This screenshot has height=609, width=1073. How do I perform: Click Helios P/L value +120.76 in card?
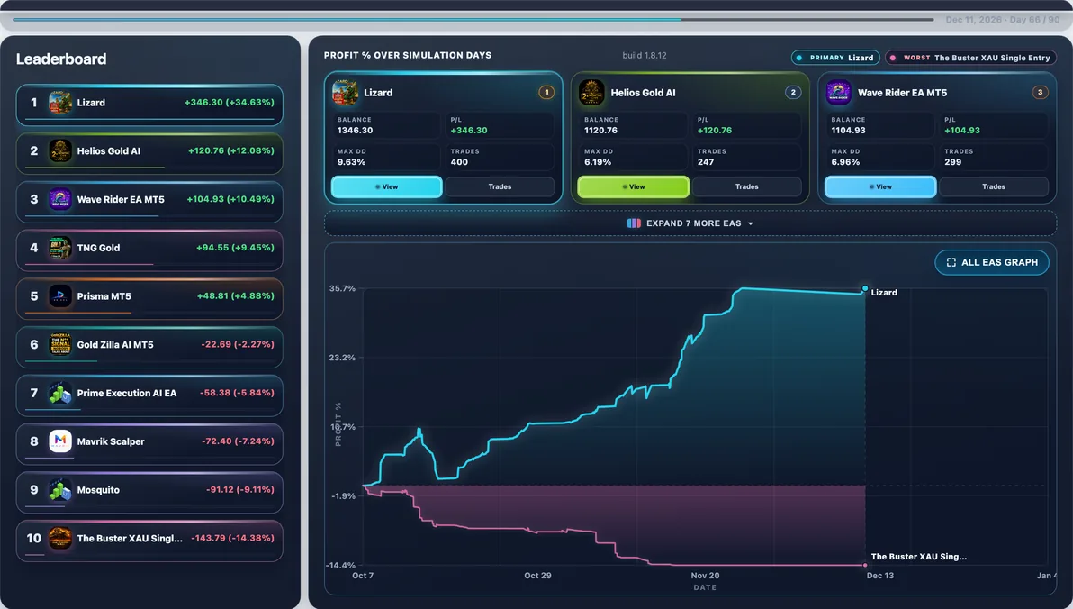[x=715, y=130]
